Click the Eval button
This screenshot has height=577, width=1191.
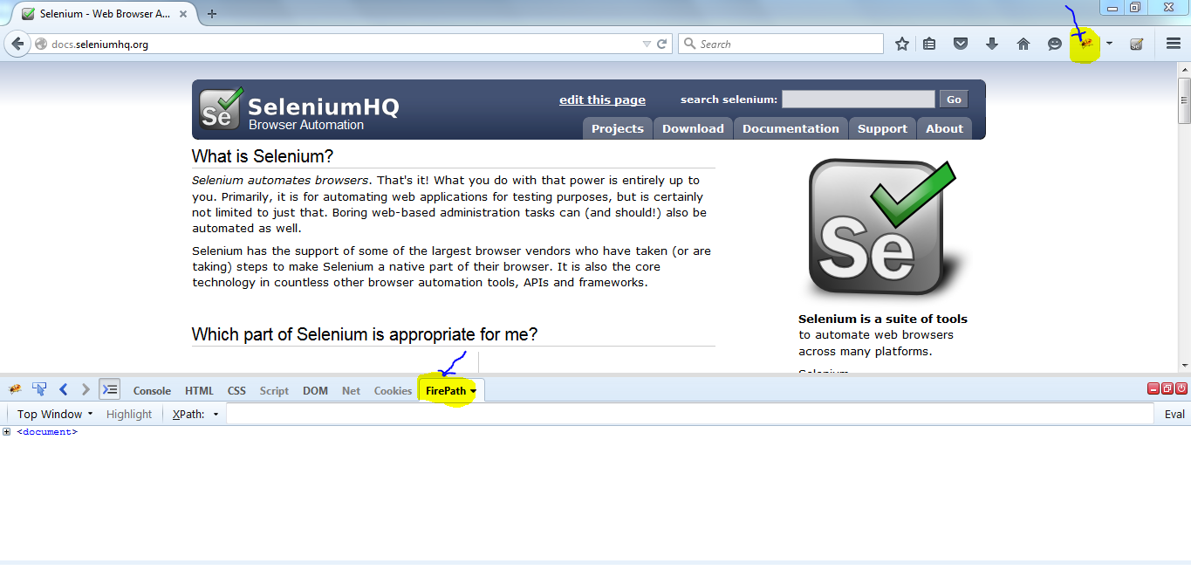pos(1174,414)
